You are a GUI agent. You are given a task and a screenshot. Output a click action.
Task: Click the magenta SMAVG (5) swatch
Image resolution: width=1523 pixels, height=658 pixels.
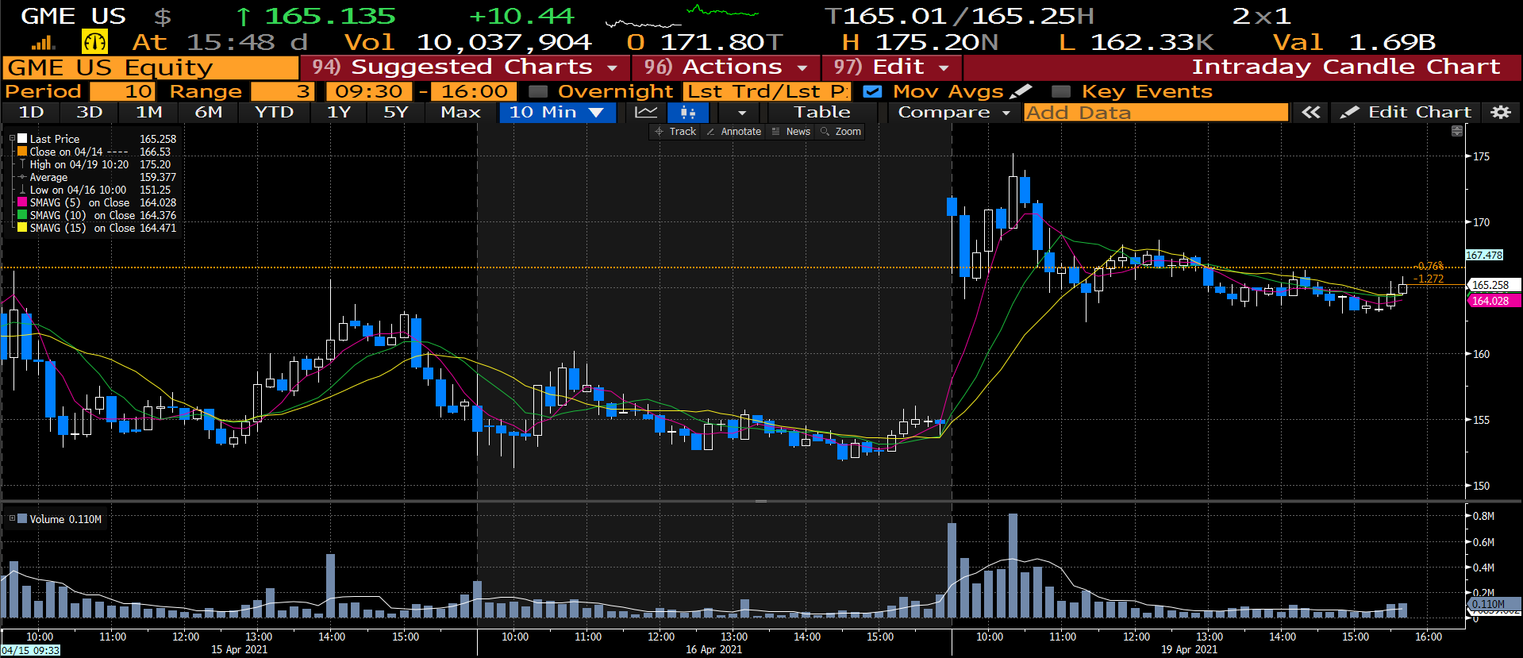click(x=23, y=202)
